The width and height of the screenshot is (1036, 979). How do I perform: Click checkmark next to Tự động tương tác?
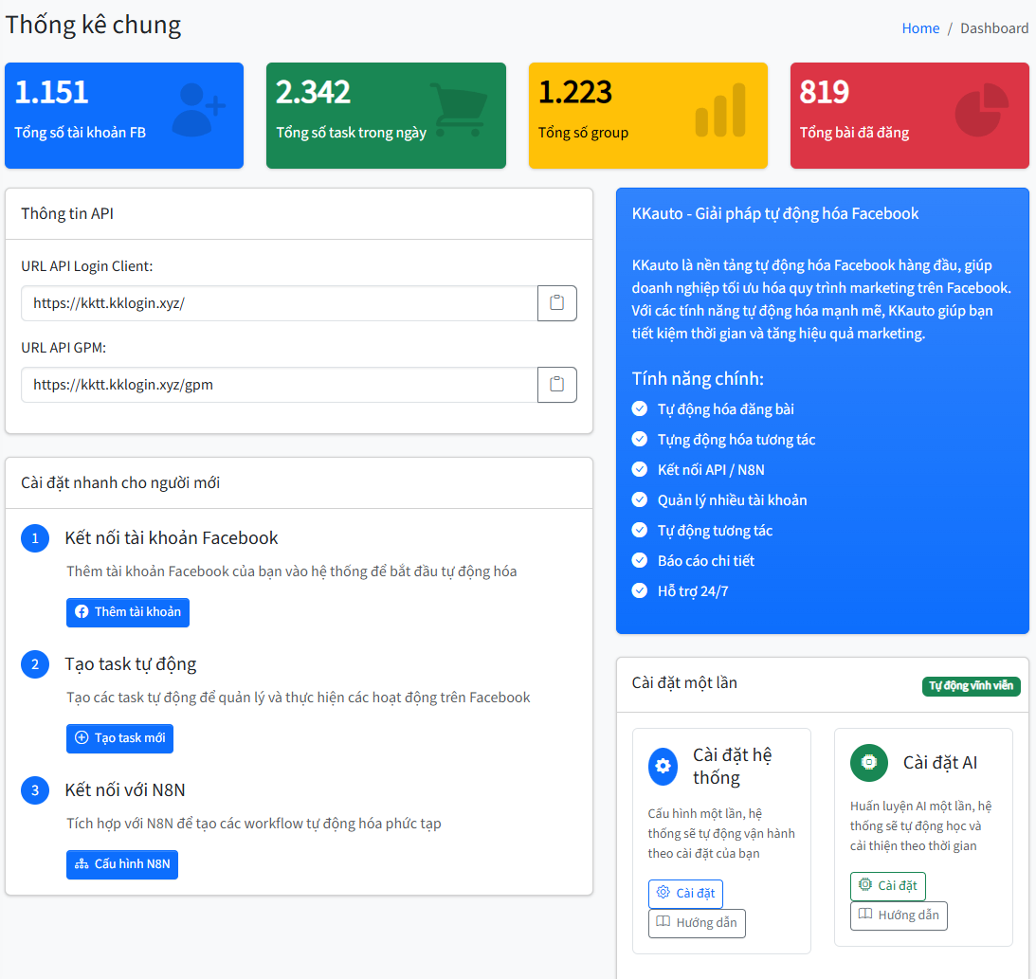tap(640, 531)
